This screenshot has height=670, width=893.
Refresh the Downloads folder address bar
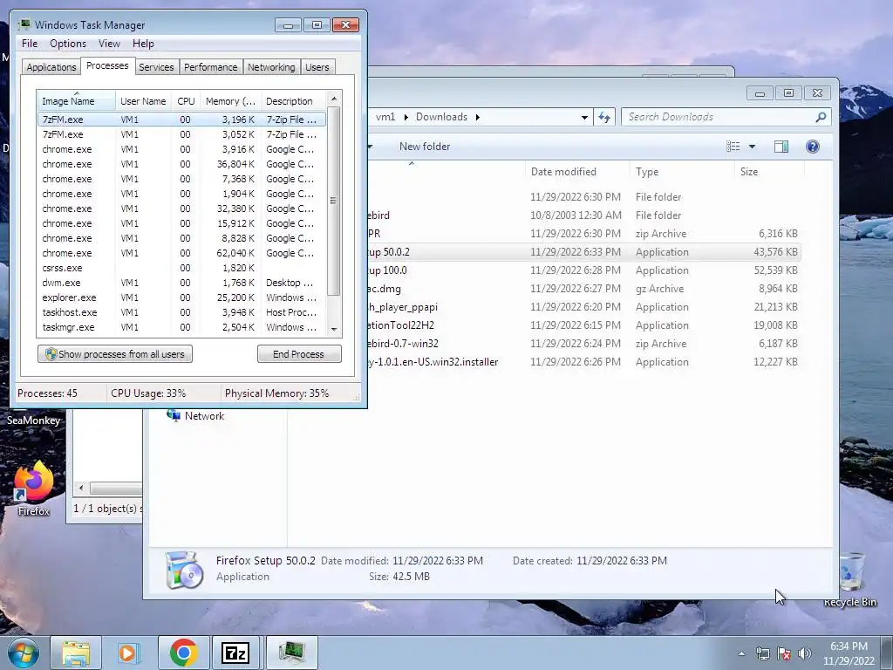pyautogui.click(x=604, y=118)
